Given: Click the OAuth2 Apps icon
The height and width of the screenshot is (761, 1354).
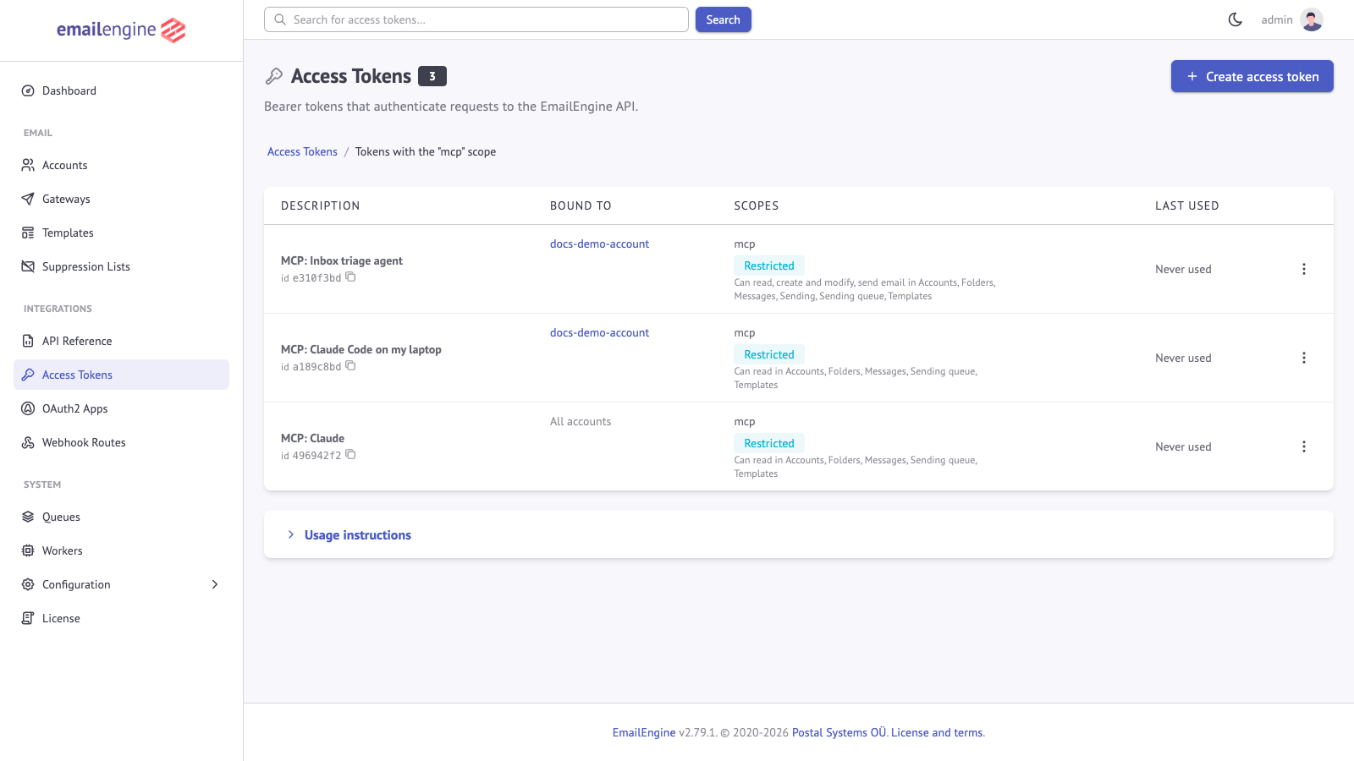Looking at the screenshot, I should [28, 408].
